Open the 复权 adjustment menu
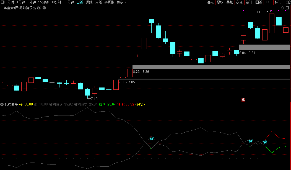Image resolution: width=291 pixels, height=170 pixels. 220,2
